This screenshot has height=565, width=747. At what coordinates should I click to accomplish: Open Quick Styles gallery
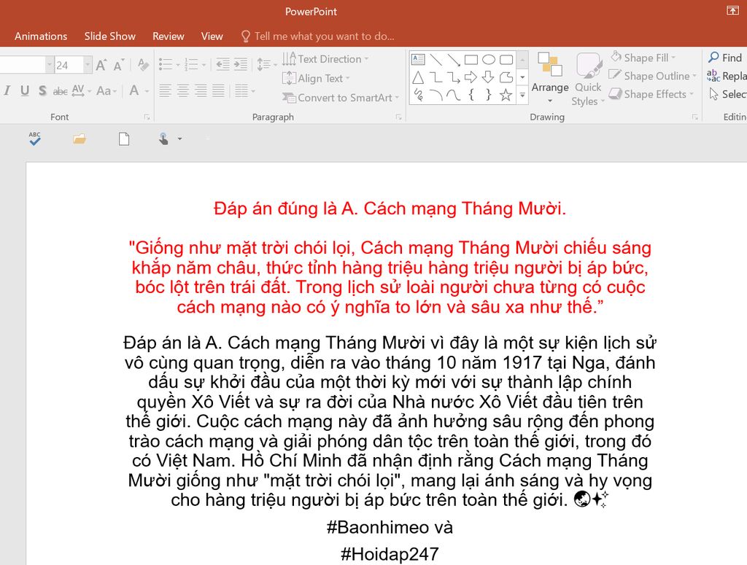click(x=589, y=79)
